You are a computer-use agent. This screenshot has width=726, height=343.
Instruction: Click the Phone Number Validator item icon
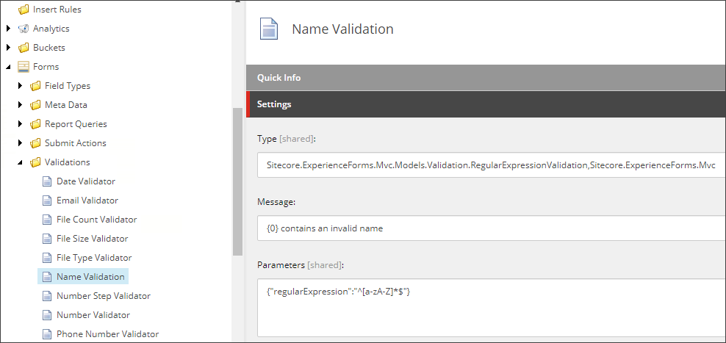click(x=47, y=334)
